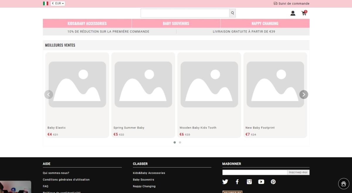
Task: Select the BABY SOUVENIRS menu item
Action: (176, 23)
